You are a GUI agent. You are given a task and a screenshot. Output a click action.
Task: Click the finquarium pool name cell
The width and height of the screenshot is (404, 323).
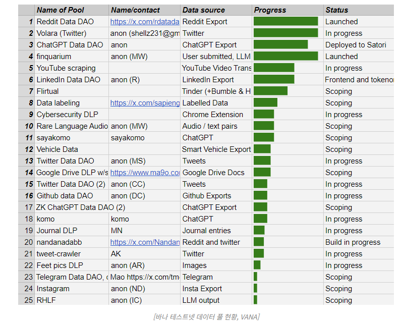[x=54, y=57]
